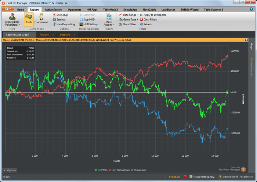Open the SnowieApp tab

tap(130, 10)
